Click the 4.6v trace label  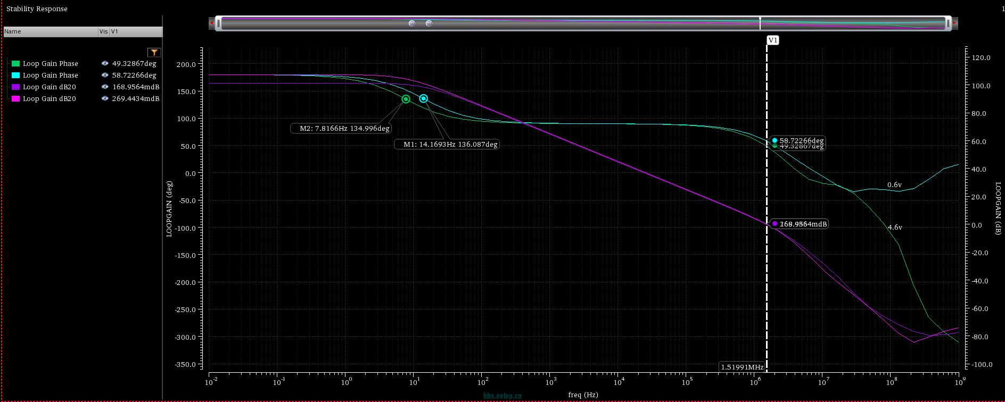[x=895, y=227]
